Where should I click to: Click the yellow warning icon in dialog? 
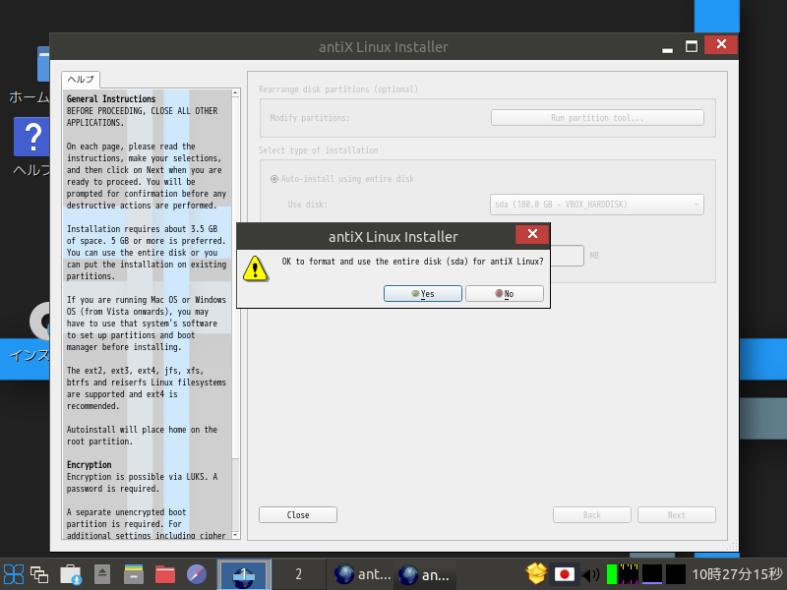(256, 268)
